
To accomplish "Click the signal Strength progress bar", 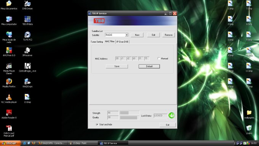I will [129, 113].
